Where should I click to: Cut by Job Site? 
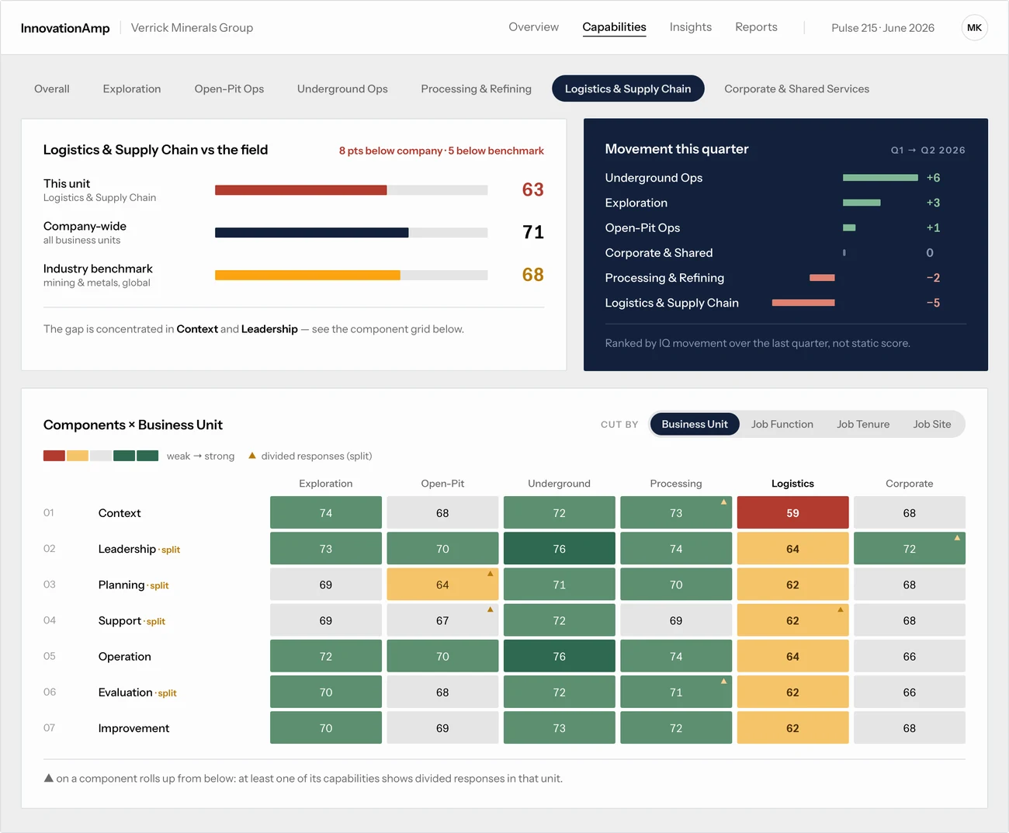pos(931,424)
